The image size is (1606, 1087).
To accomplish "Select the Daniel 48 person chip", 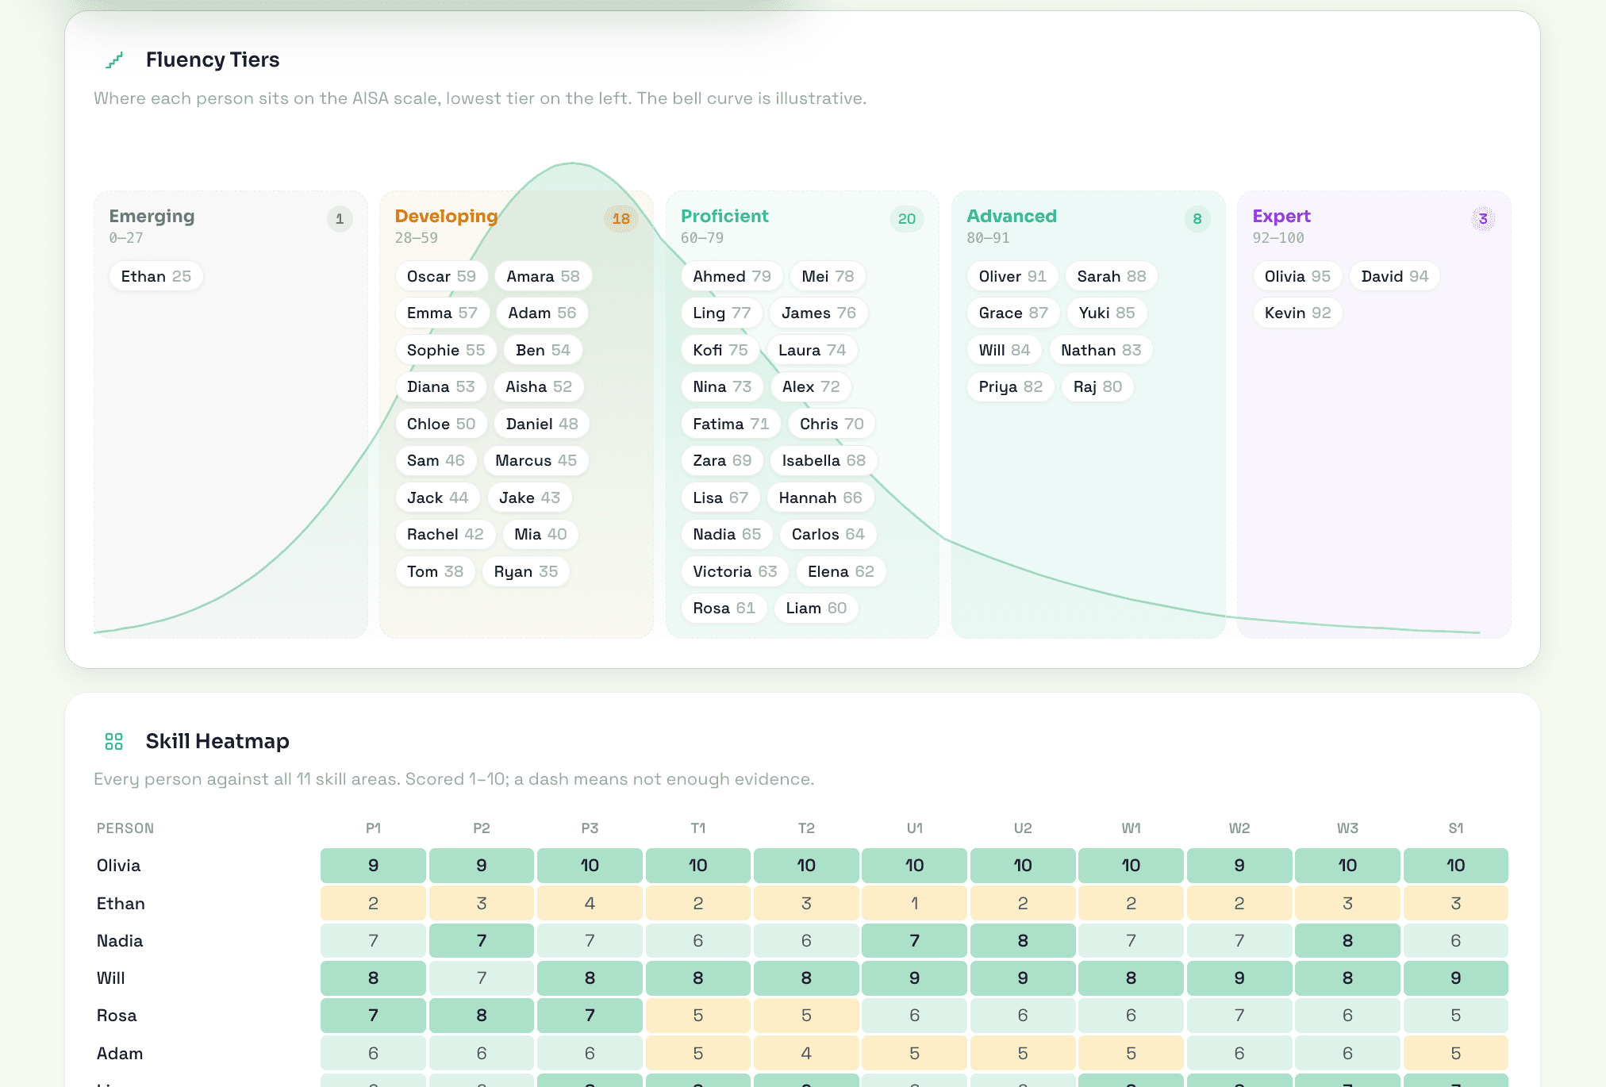I will 542,424.
